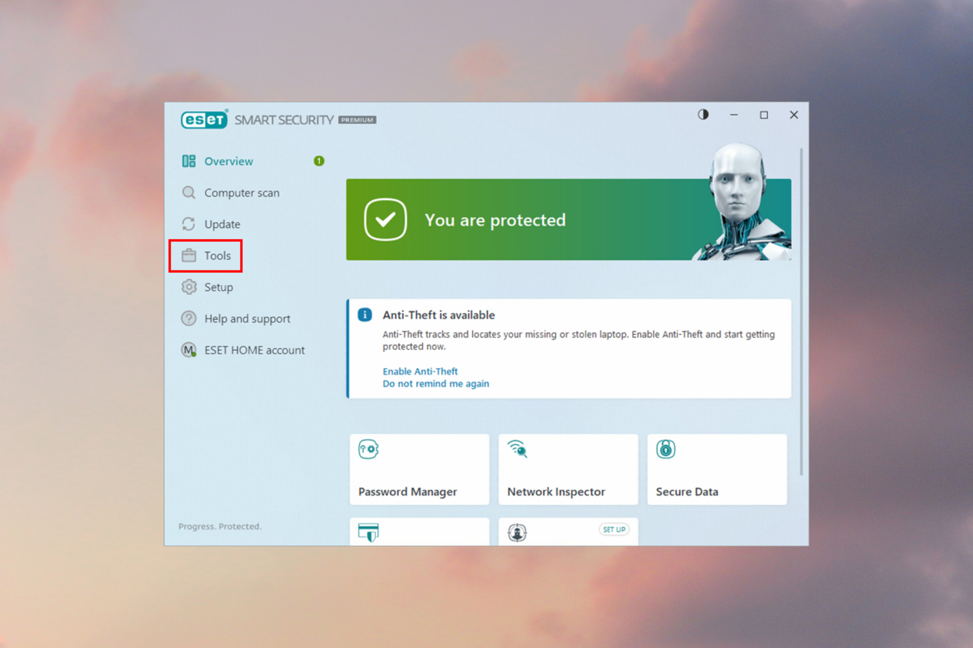Image resolution: width=973 pixels, height=648 pixels.
Task: Close the ESET Smart Security window
Action: [x=794, y=115]
